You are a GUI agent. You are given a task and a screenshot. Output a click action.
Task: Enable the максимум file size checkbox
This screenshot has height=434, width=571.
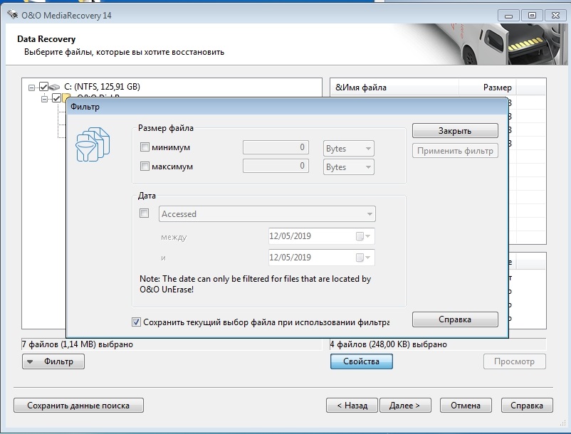[x=145, y=166]
